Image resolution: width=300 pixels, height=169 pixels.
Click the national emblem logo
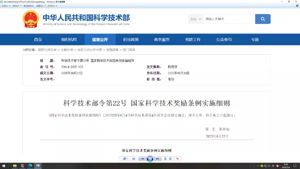pyautogui.click(x=30, y=19)
